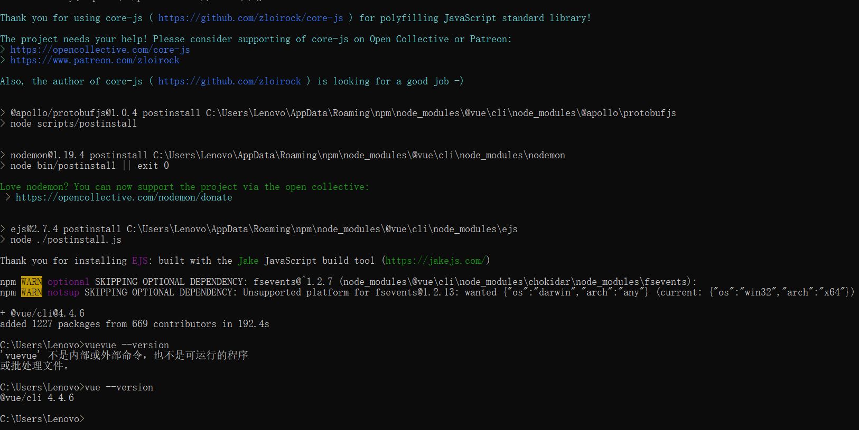Click the '+ @vue/cli@4.4.6' line
The height and width of the screenshot is (430, 859).
42,313
